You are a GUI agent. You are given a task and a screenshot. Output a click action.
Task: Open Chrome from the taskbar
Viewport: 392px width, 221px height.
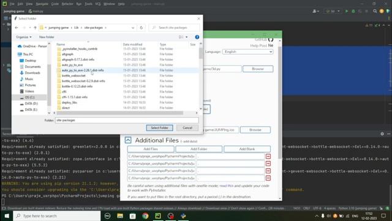(x=145, y=215)
